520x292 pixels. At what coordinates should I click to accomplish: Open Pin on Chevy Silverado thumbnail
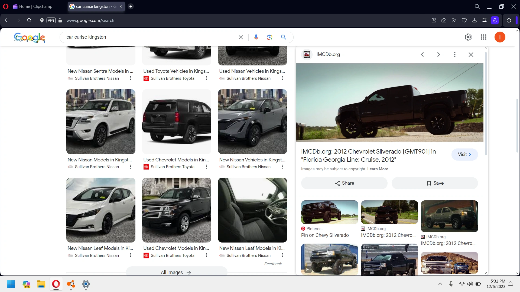[x=330, y=212]
